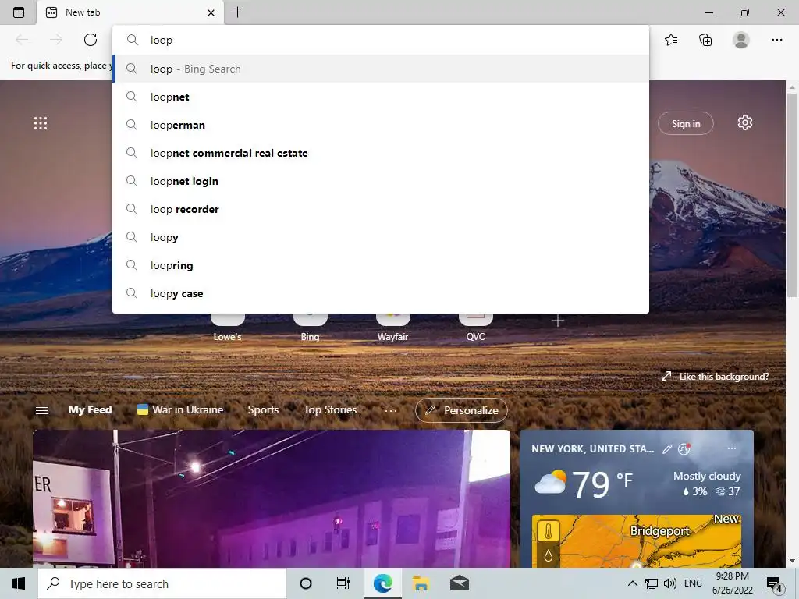
Task: Pick the standalone loopy suggestion
Action: click(381, 237)
